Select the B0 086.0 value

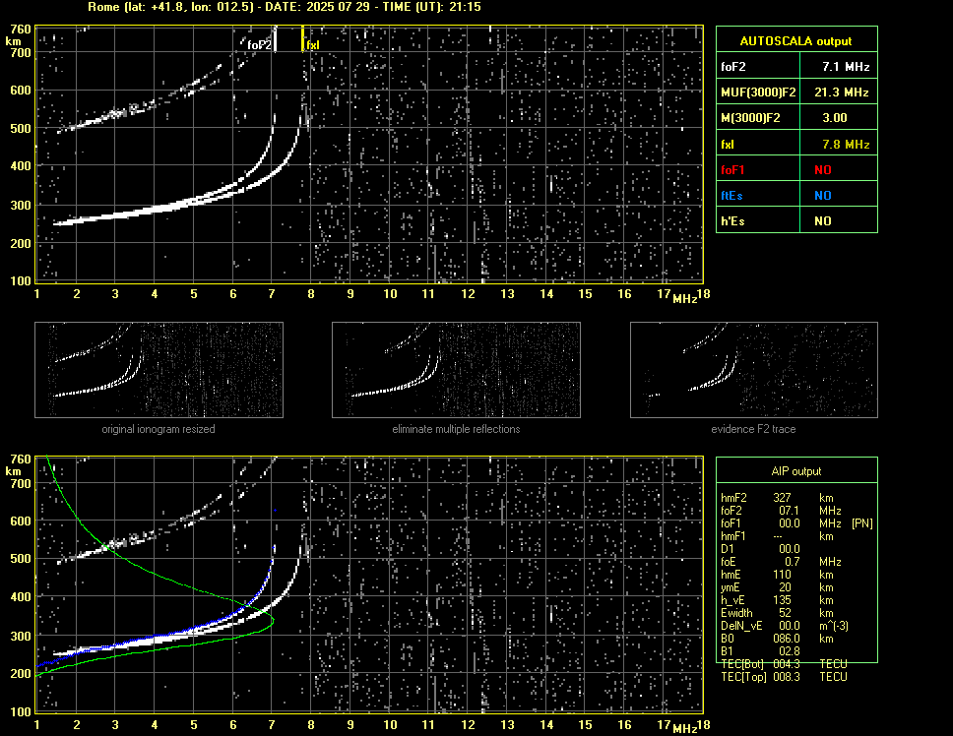786,639
